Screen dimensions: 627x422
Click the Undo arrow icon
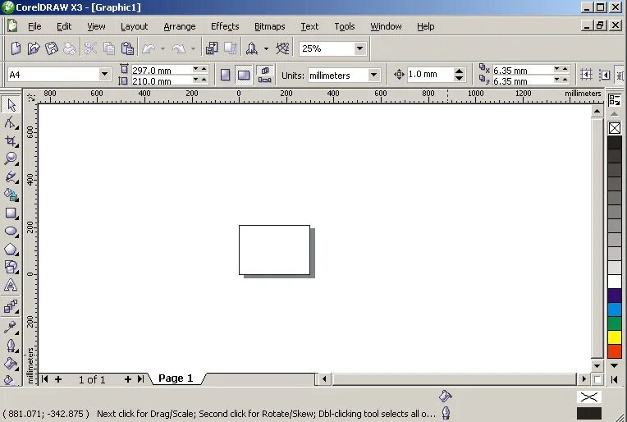(149, 48)
